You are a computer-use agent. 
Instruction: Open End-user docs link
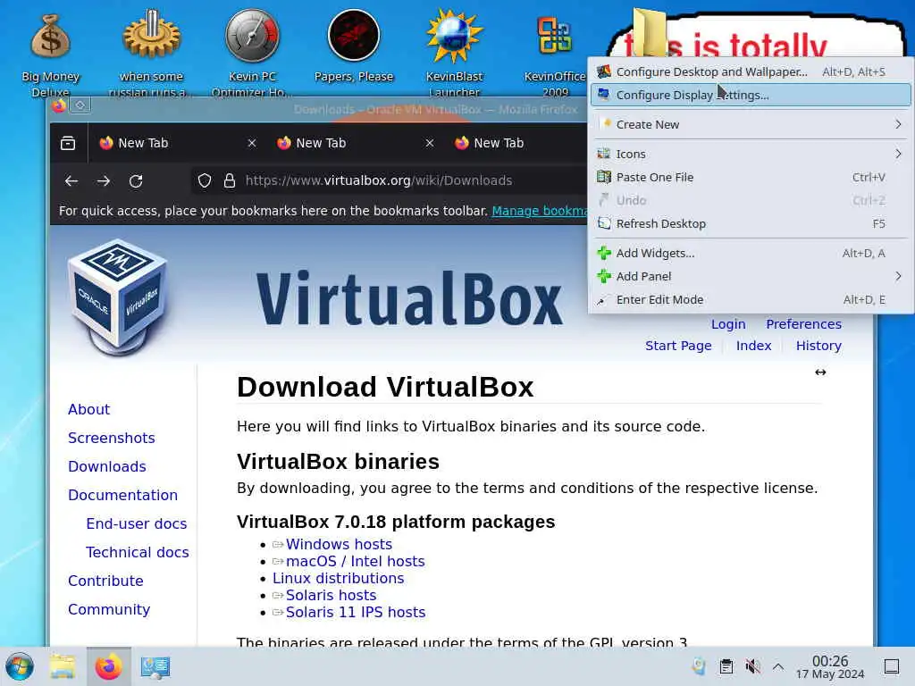[x=137, y=523]
